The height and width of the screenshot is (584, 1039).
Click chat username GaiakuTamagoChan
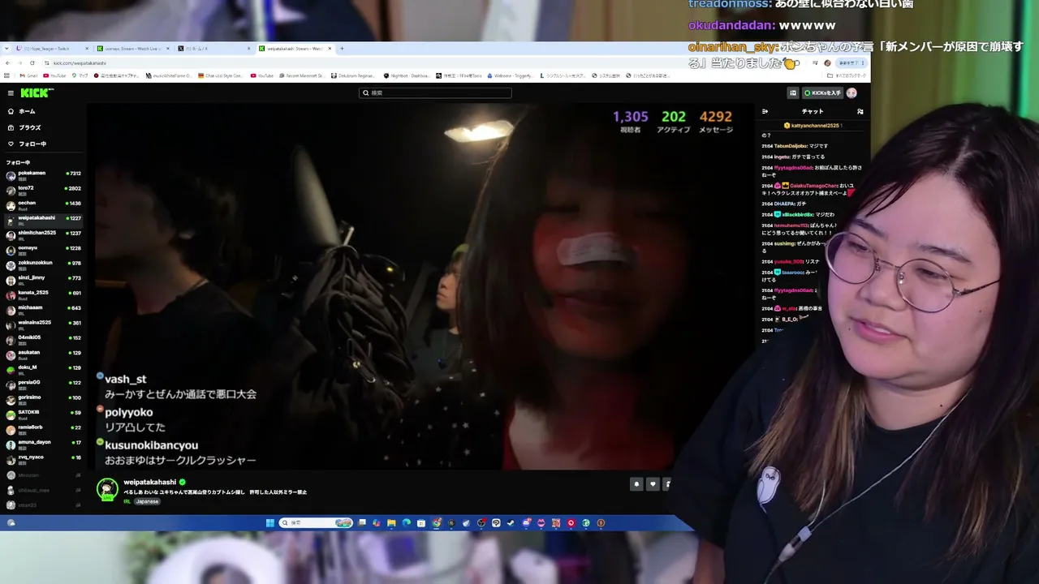click(x=814, y=186)
